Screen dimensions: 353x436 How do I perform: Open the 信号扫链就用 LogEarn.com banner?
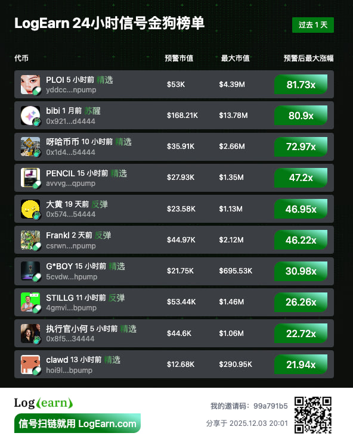coord(78,423)
